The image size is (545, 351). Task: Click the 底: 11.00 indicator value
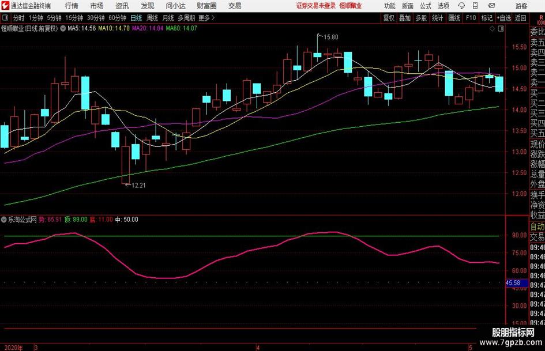[x=101, y=220]
